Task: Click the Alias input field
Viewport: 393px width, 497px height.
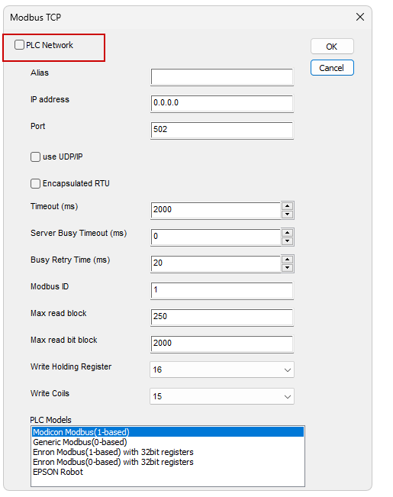Action: (x=222, y=76)
